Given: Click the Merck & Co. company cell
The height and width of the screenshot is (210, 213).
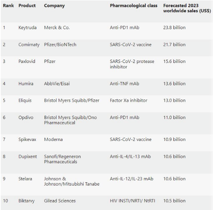Looking at the screenshot, I should coord(57,28).
